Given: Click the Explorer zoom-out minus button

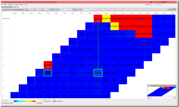Looking at the screenshot, I should click(148, 98).
